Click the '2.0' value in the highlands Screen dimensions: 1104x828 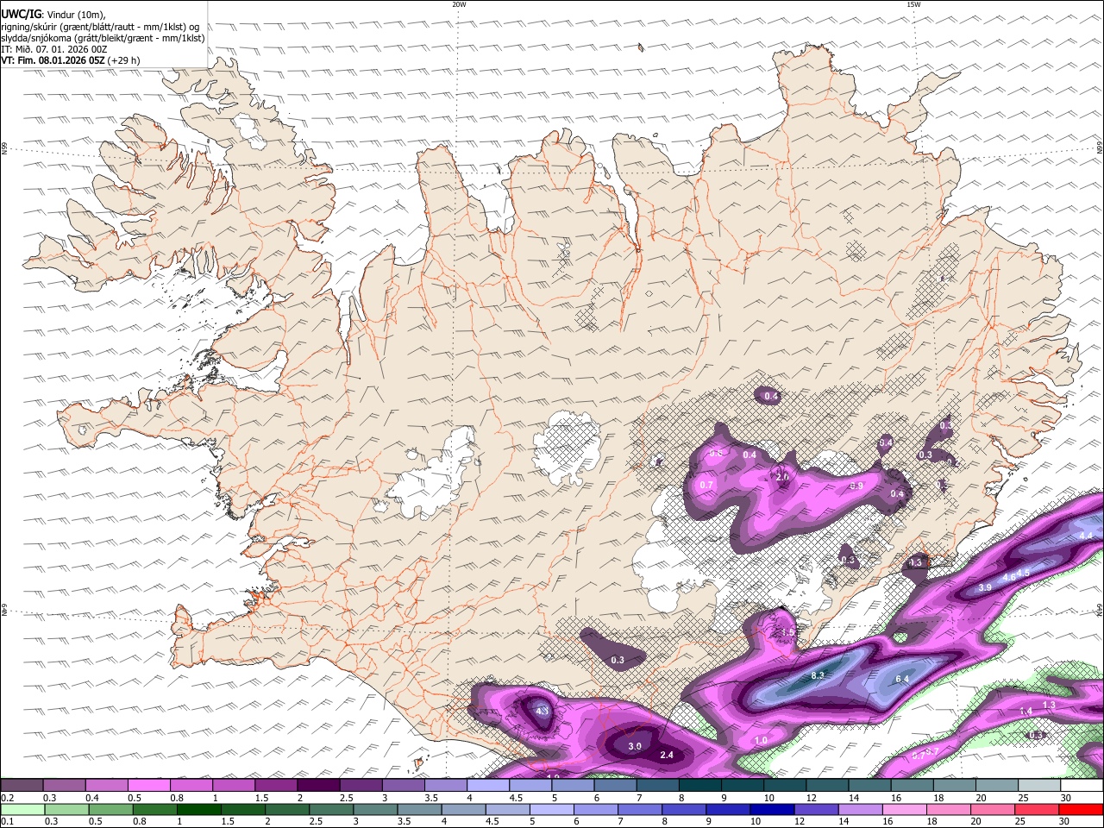coord(782,477)
